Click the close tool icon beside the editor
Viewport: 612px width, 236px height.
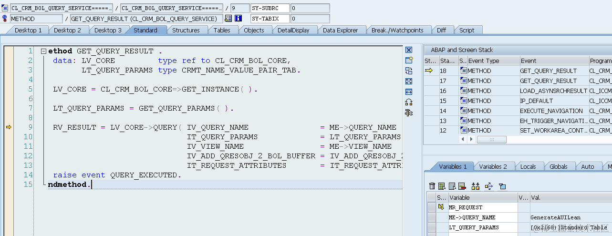[x=409, y=50]
